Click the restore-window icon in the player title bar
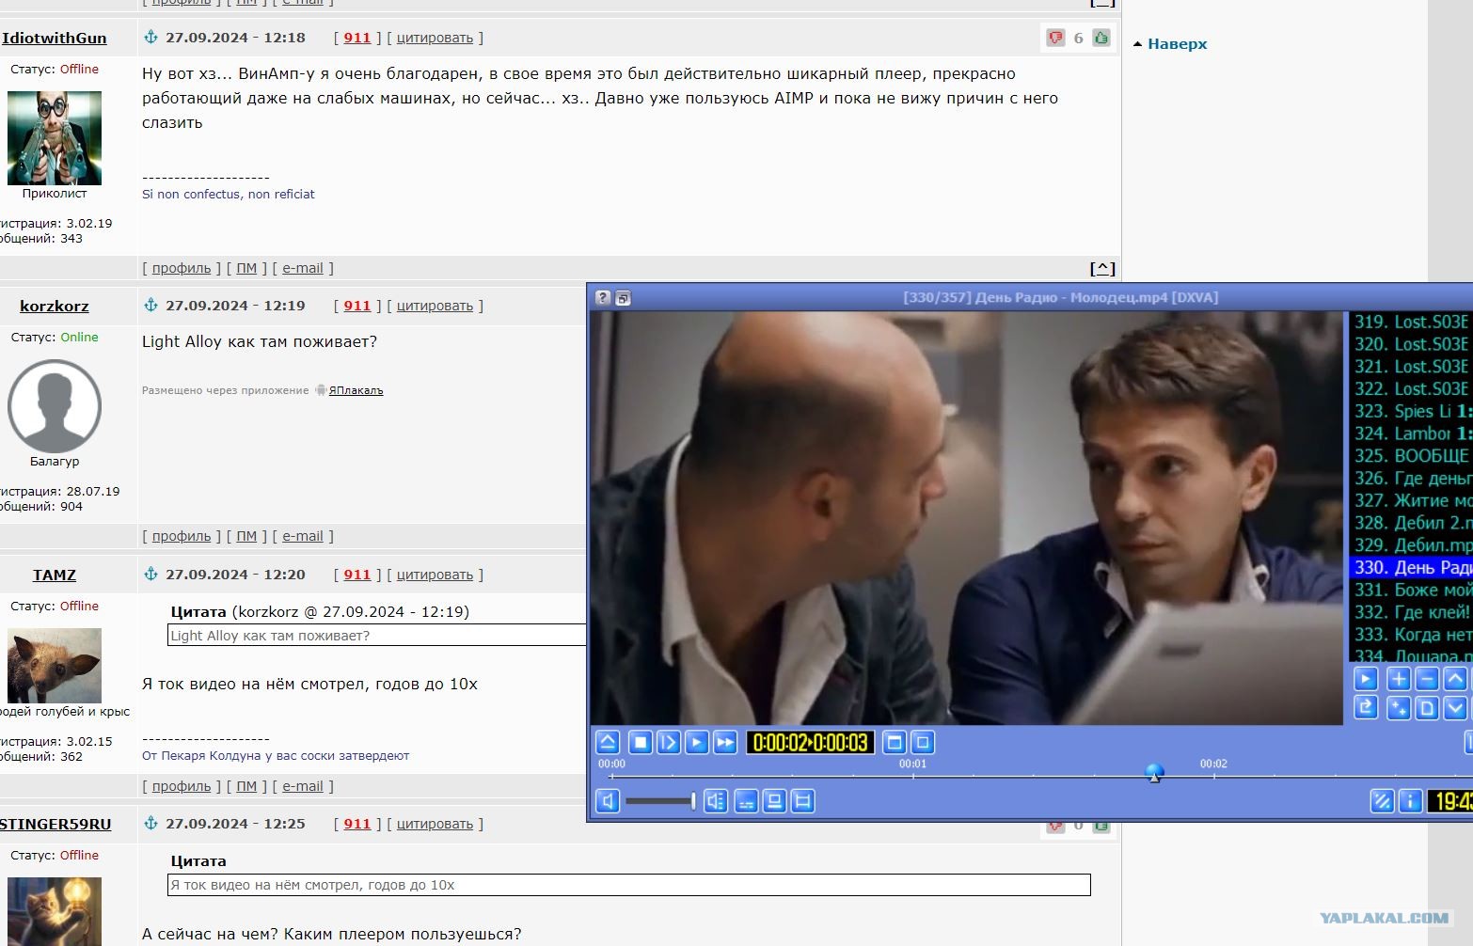The height and width of the screenshot is (946, 1473). [623, 297]
